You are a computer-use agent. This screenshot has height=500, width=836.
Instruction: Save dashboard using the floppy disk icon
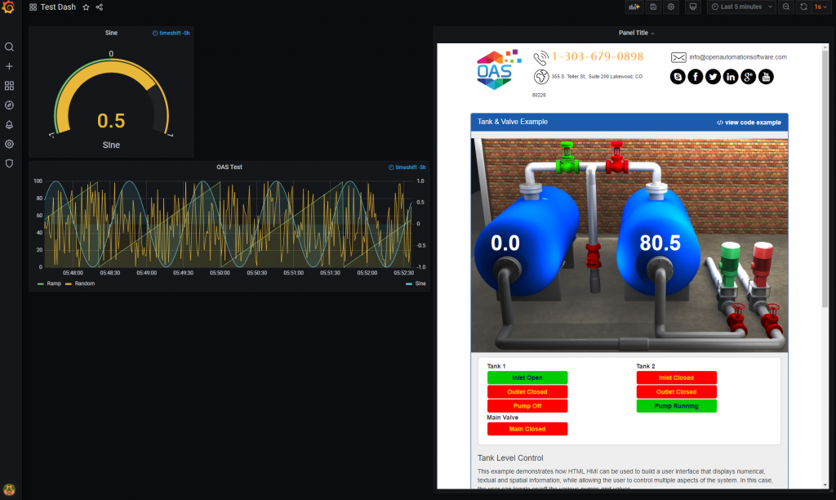click(652, 7)
